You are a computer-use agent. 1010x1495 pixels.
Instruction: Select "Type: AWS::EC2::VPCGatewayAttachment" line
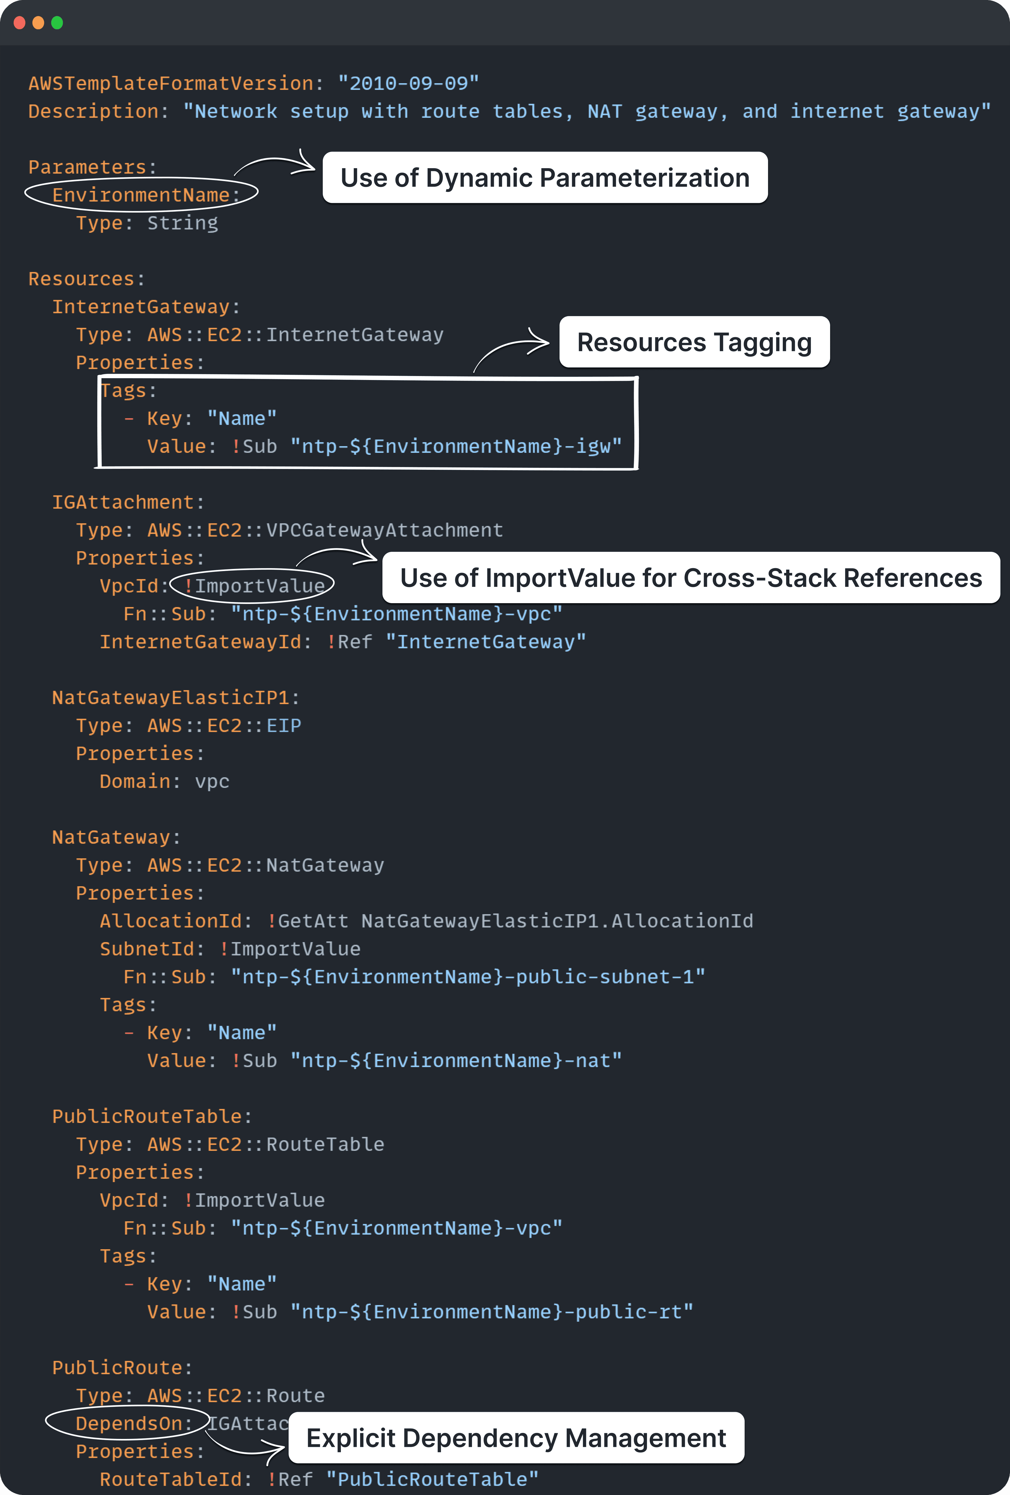289,531
